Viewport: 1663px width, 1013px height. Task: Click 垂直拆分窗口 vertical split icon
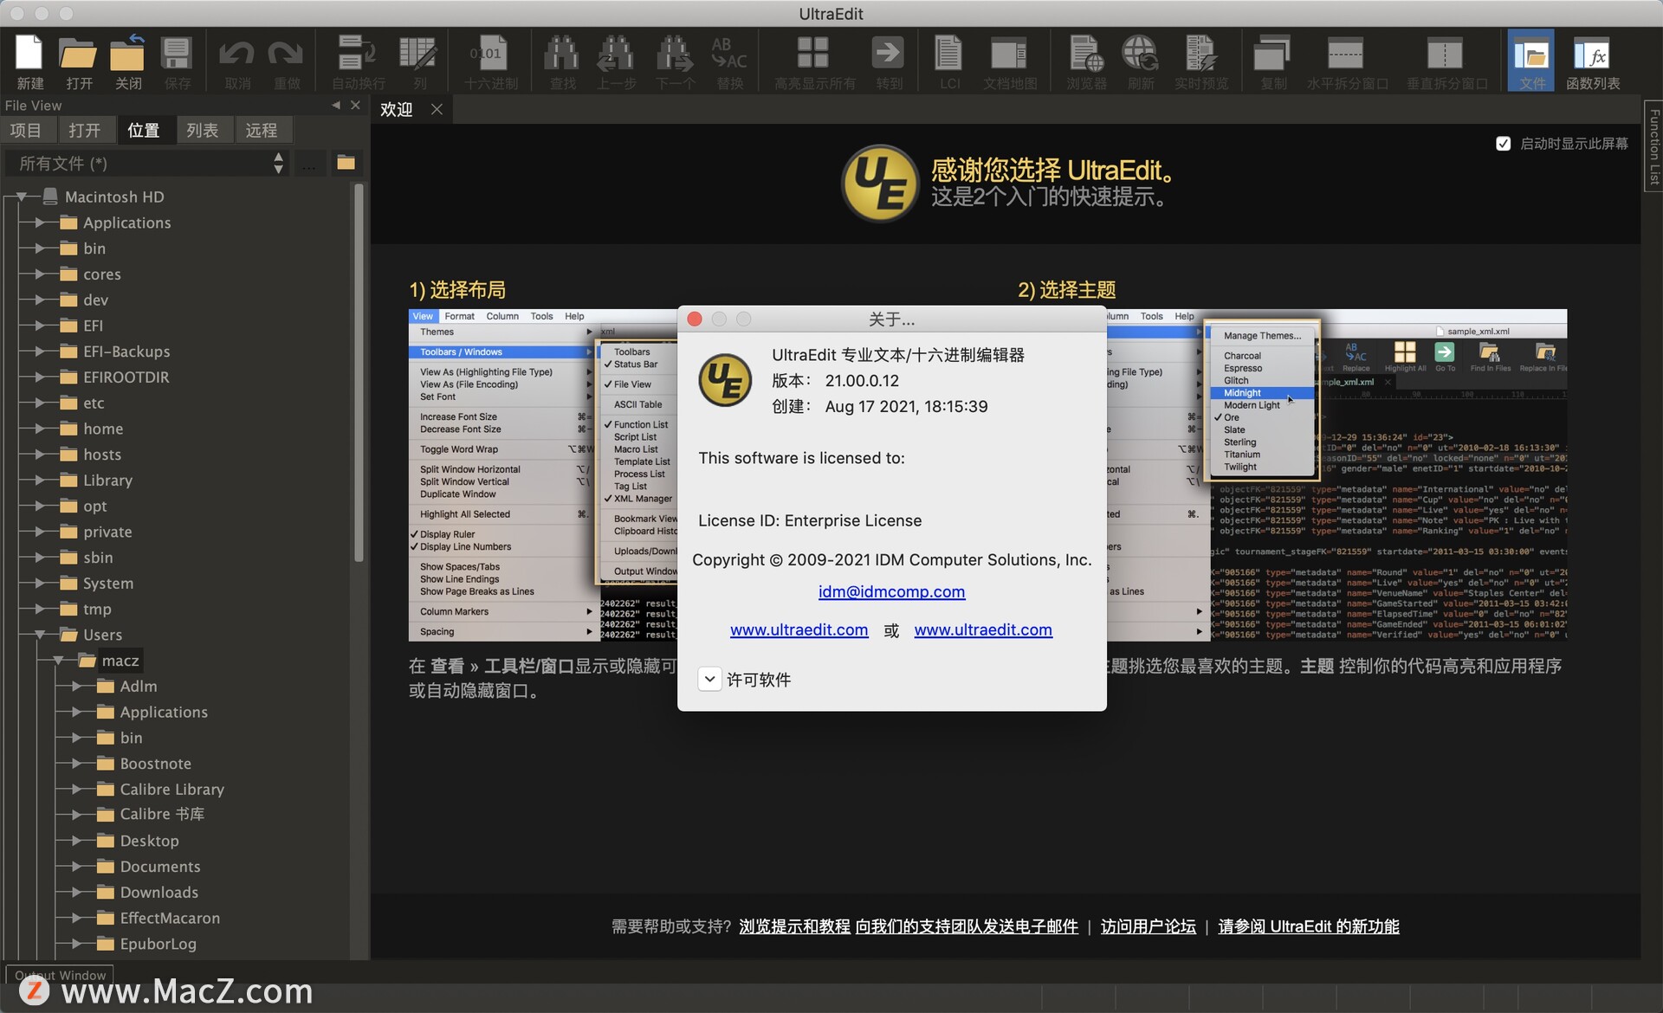(x=1446, y=61)
